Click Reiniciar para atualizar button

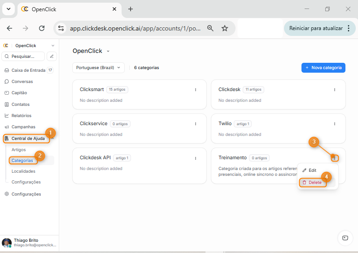point(315,28)
